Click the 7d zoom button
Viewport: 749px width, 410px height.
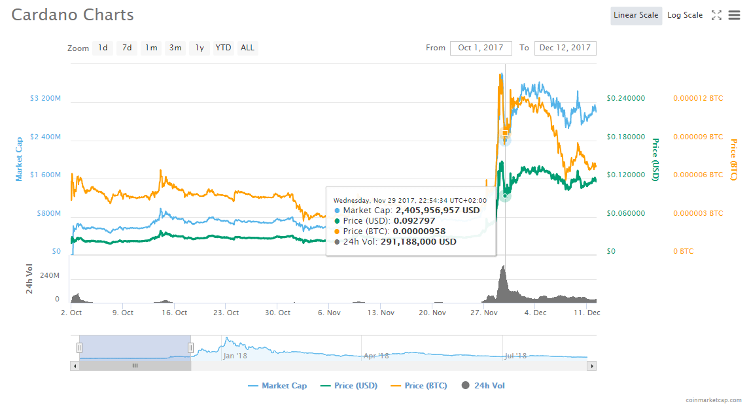(126, 48)
